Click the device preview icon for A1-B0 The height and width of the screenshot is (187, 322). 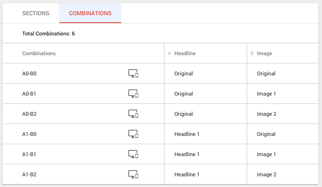click(x=133, y=134)
